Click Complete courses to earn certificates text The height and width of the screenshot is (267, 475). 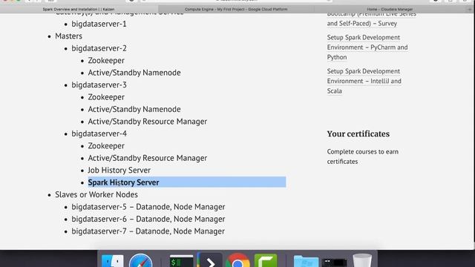[x=363, y=156]
